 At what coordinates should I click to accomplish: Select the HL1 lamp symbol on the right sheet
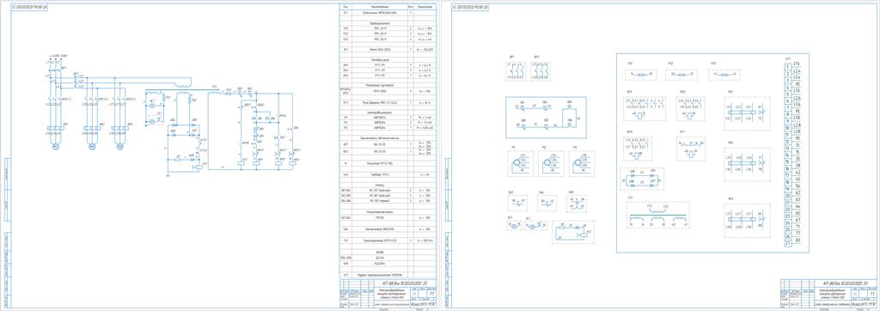point(514,224)
